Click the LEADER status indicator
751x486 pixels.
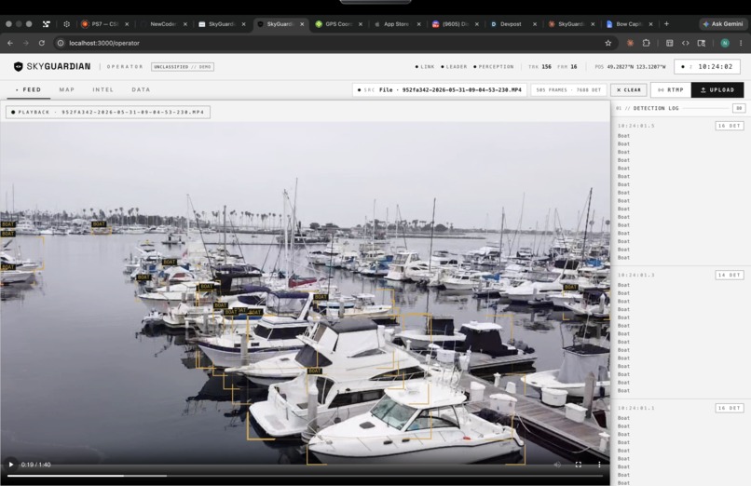point(454,67)
